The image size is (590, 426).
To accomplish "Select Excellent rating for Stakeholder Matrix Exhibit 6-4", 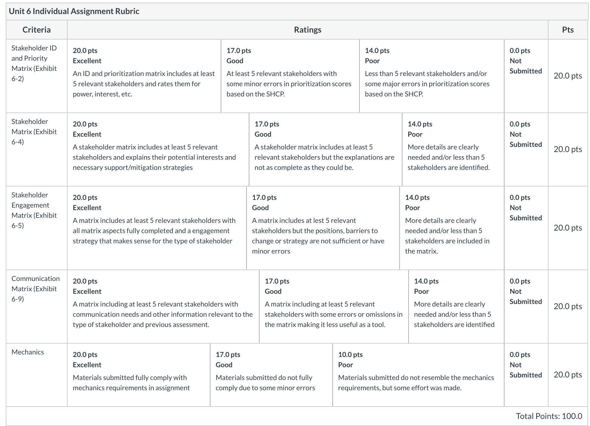I will (158, 149).
